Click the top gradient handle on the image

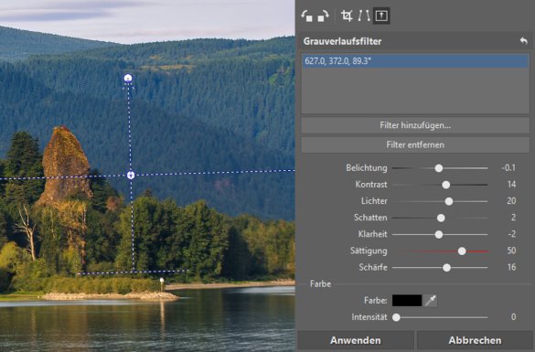pos(128,79)
